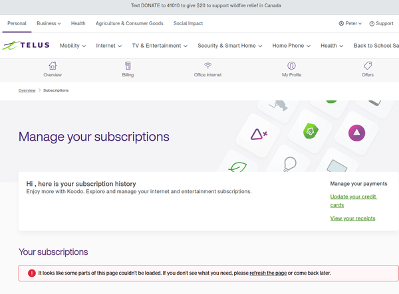Go to the Social Impact tab
Screen dimensions: 399x294
pyautogui.click(x=189, y=23)
